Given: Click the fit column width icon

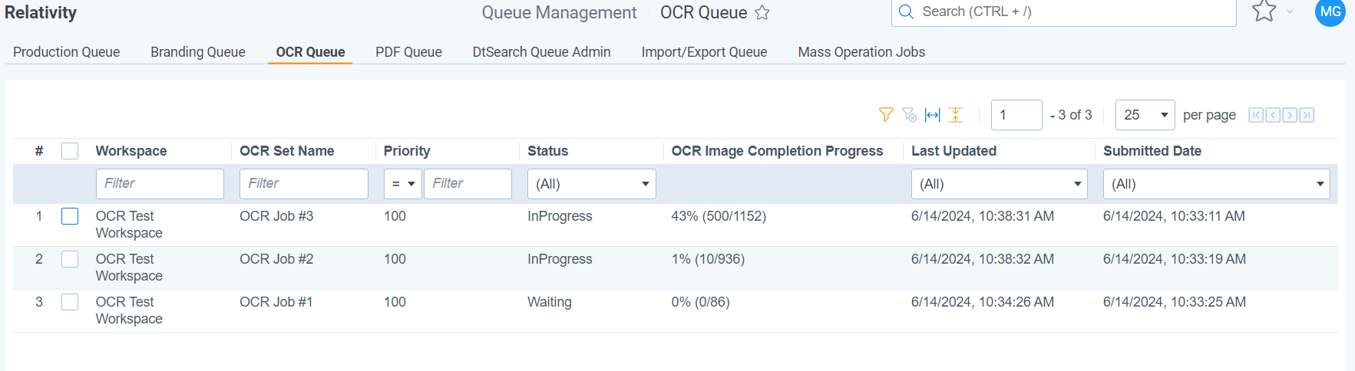Looking at the screenshot, I should point(932,115).
